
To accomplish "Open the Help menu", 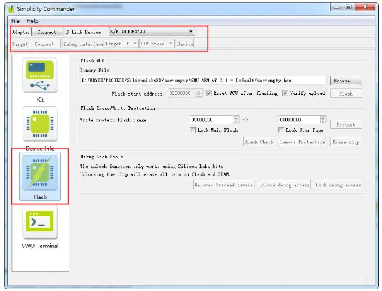I will [32, 21].
